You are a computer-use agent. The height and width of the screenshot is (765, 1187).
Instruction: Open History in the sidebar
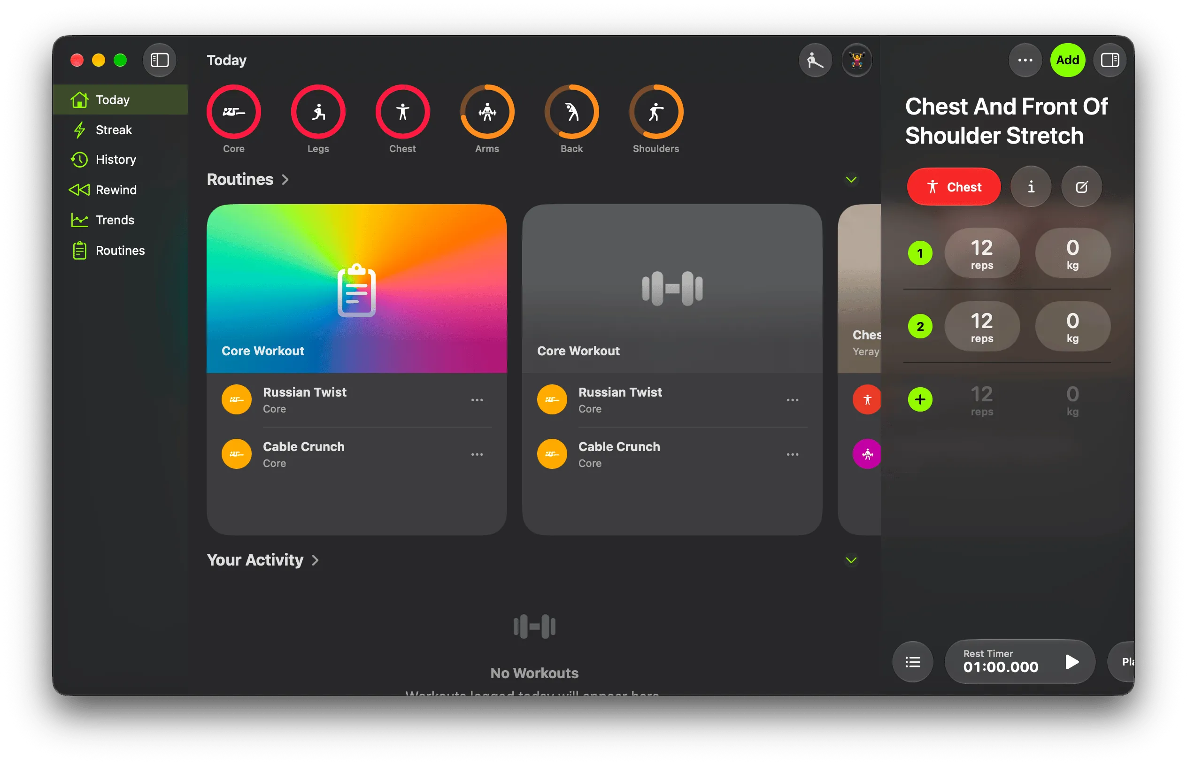point(120,160)
